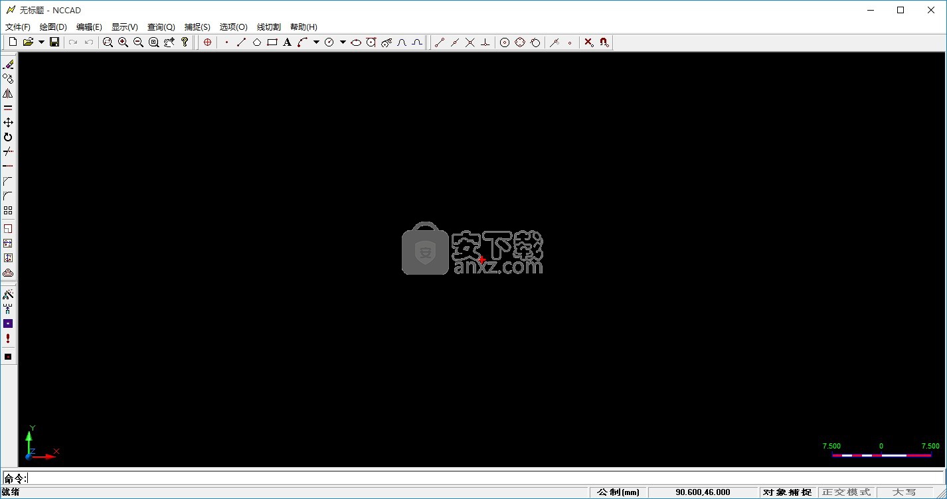Select the pan hand tool
947x499 pixels.
point(169,42)
